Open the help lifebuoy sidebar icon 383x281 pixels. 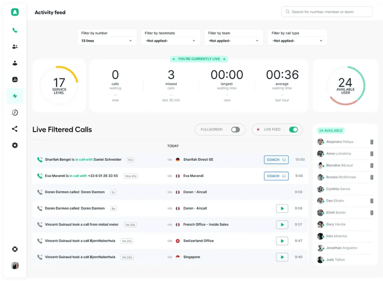(x=15, y=249)
